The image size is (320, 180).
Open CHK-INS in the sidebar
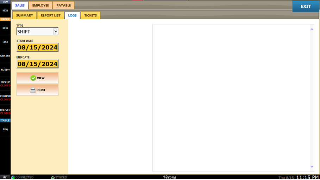tap(5, 56)
